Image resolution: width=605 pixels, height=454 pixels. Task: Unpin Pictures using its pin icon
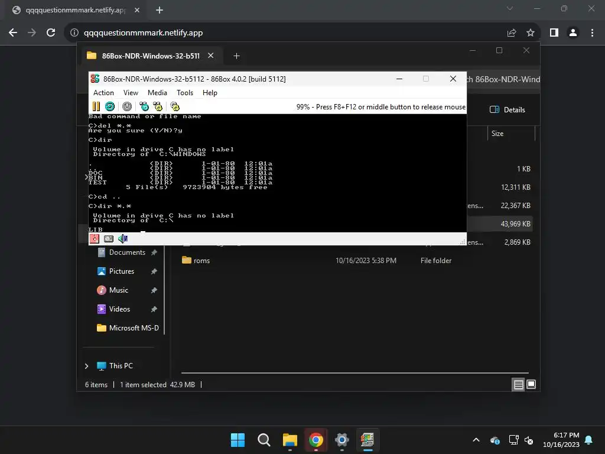pyautogui.click(x=154, y=271)
